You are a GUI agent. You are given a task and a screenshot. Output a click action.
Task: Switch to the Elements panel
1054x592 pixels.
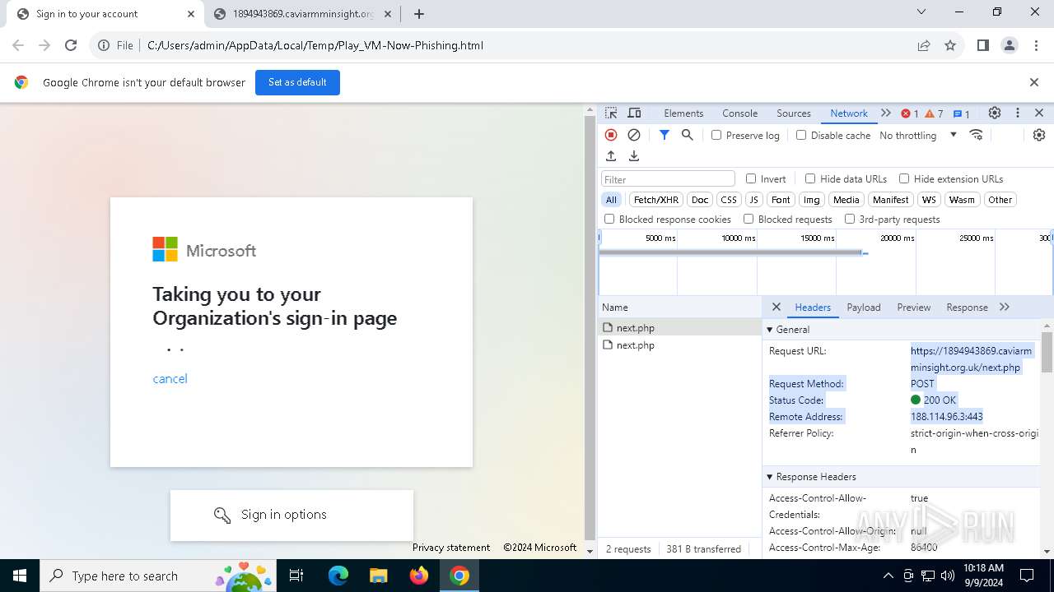pos(683,113)
